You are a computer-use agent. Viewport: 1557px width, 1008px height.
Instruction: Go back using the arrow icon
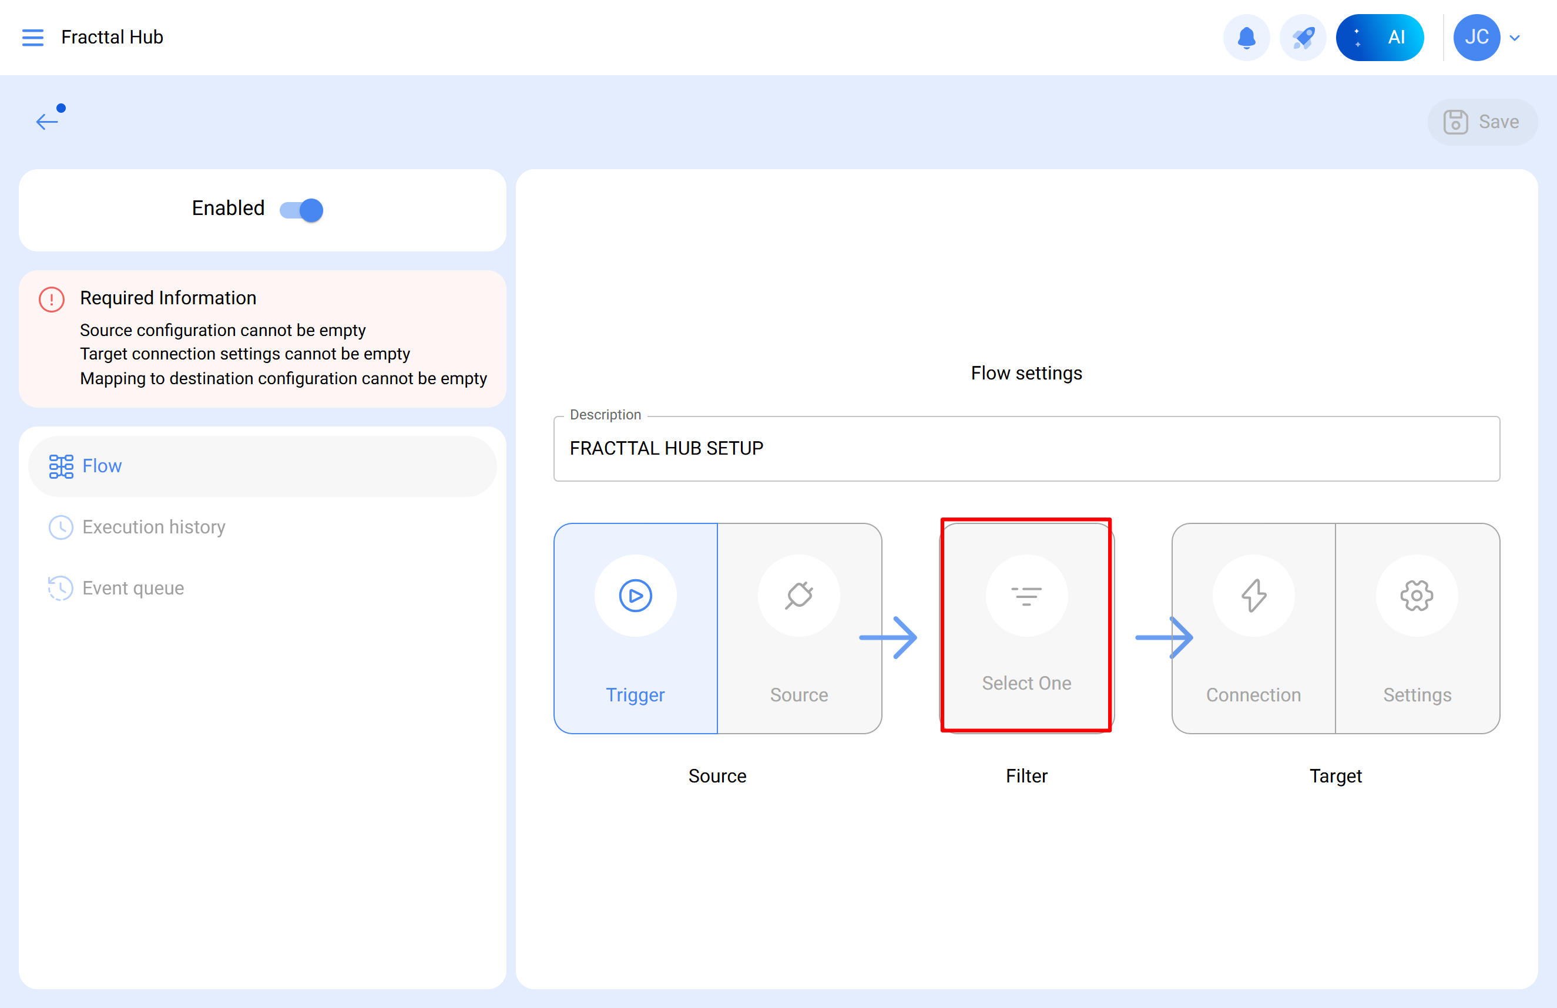point(48,120)
